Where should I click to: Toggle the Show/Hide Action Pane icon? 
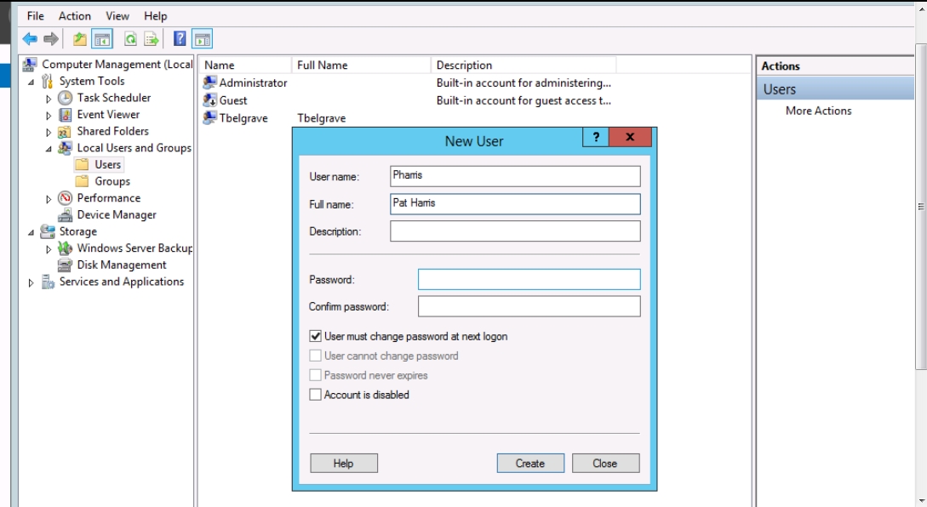click(x=202, y=38)
